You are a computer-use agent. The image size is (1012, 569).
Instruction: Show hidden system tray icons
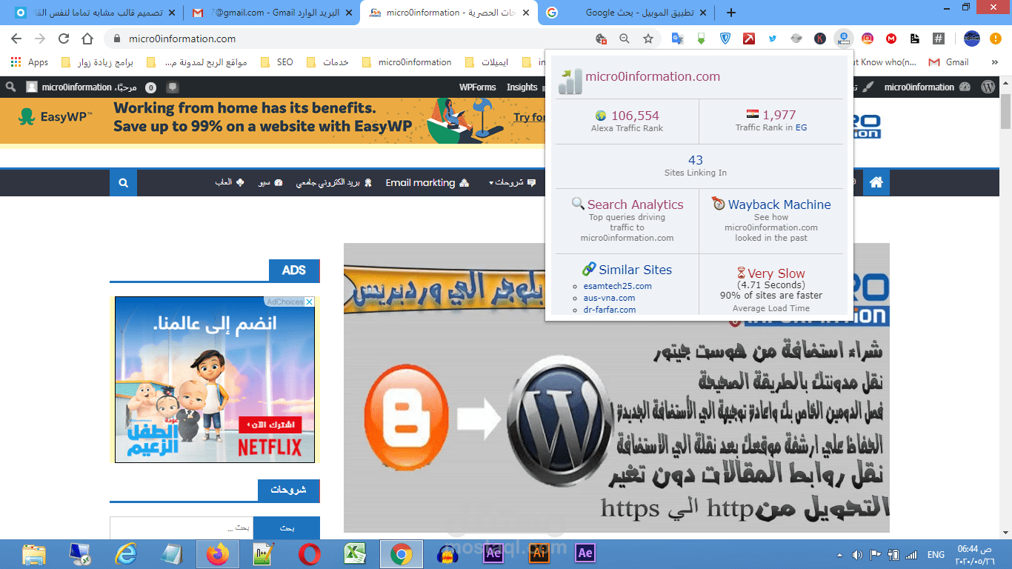[x=839, y=554]
